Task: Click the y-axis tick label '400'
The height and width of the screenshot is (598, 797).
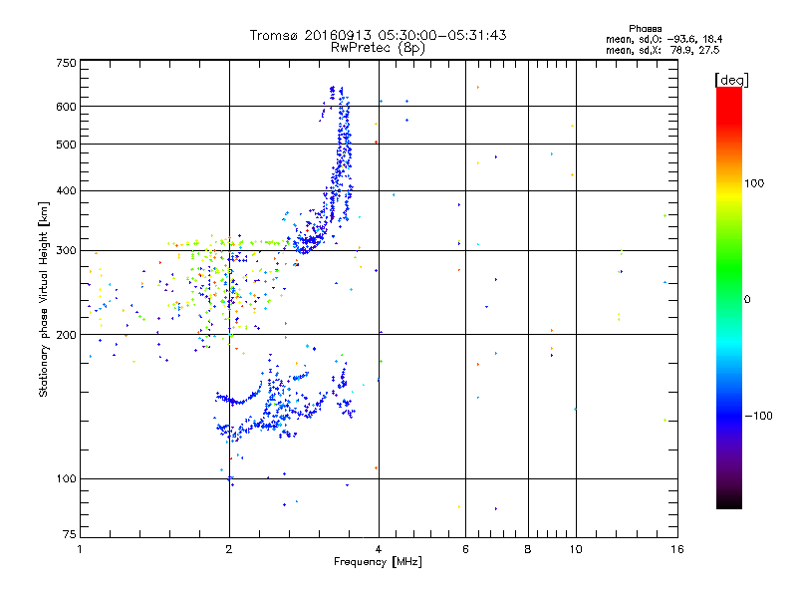Action: coord(66,191)
